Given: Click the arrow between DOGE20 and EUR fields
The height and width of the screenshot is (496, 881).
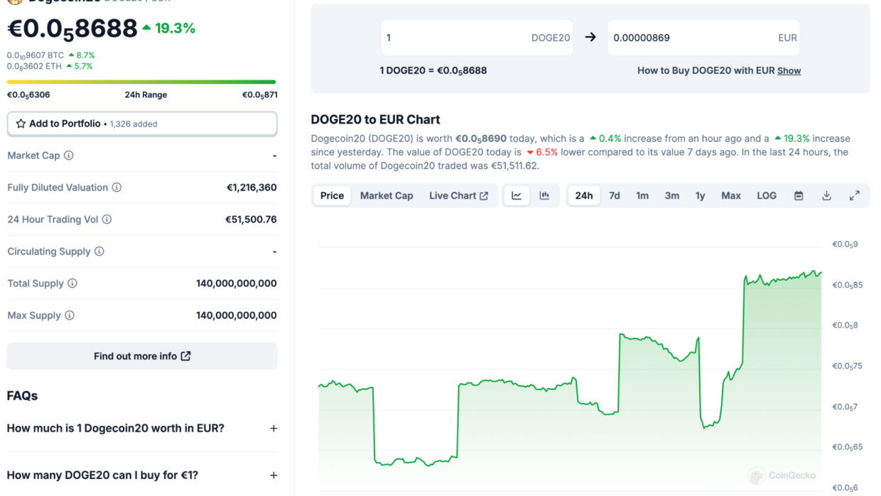Looking at the screenshot, I should coord(590,38).
